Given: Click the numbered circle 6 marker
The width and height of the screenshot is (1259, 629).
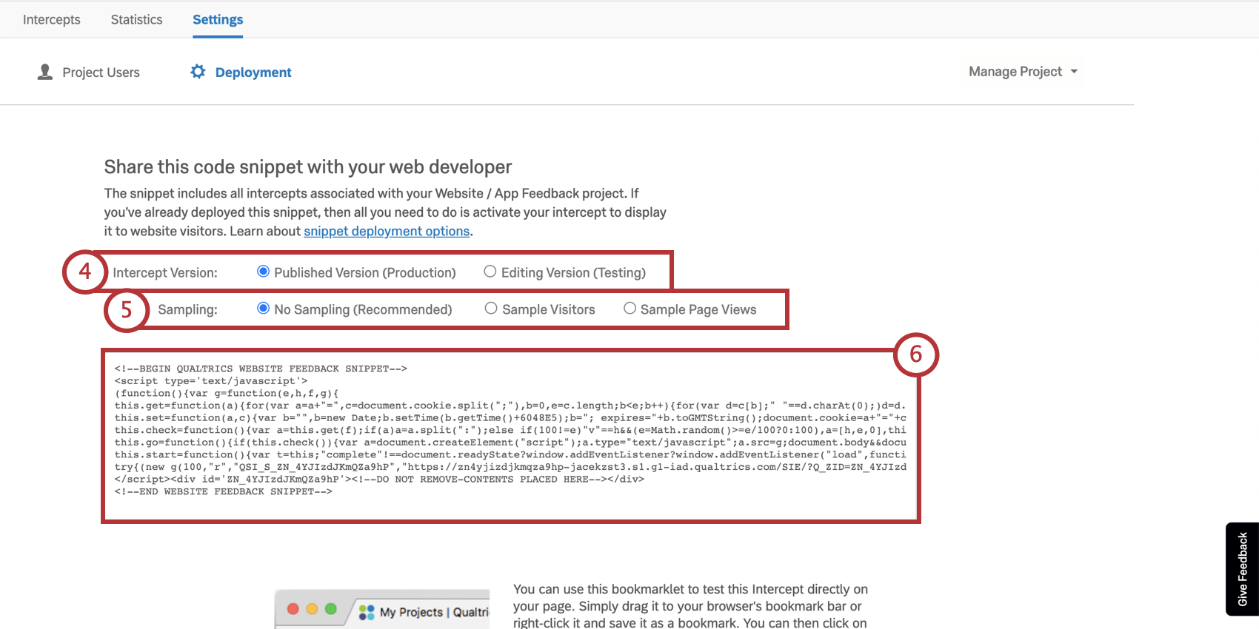Looking at the screenshot, I should click(x=915, y=354).
